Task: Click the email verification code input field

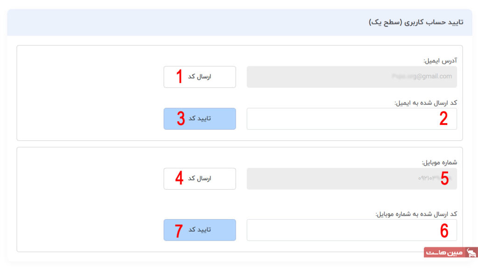Action: (x=351, y=118)
